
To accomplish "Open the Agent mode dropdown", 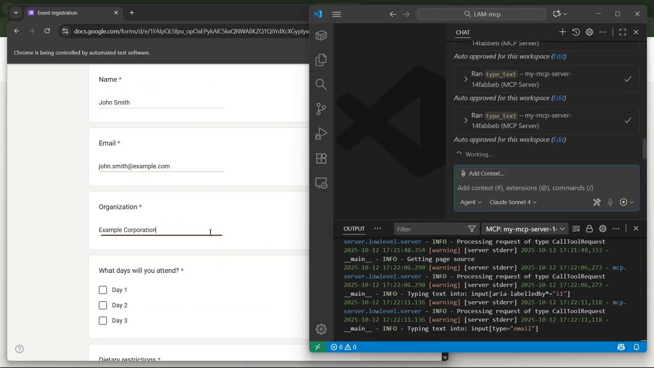I will [471, 202].
